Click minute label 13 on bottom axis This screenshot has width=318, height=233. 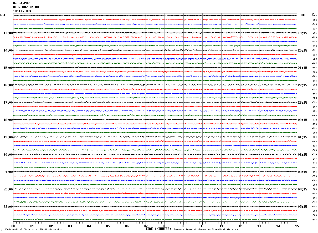[259, 226]
